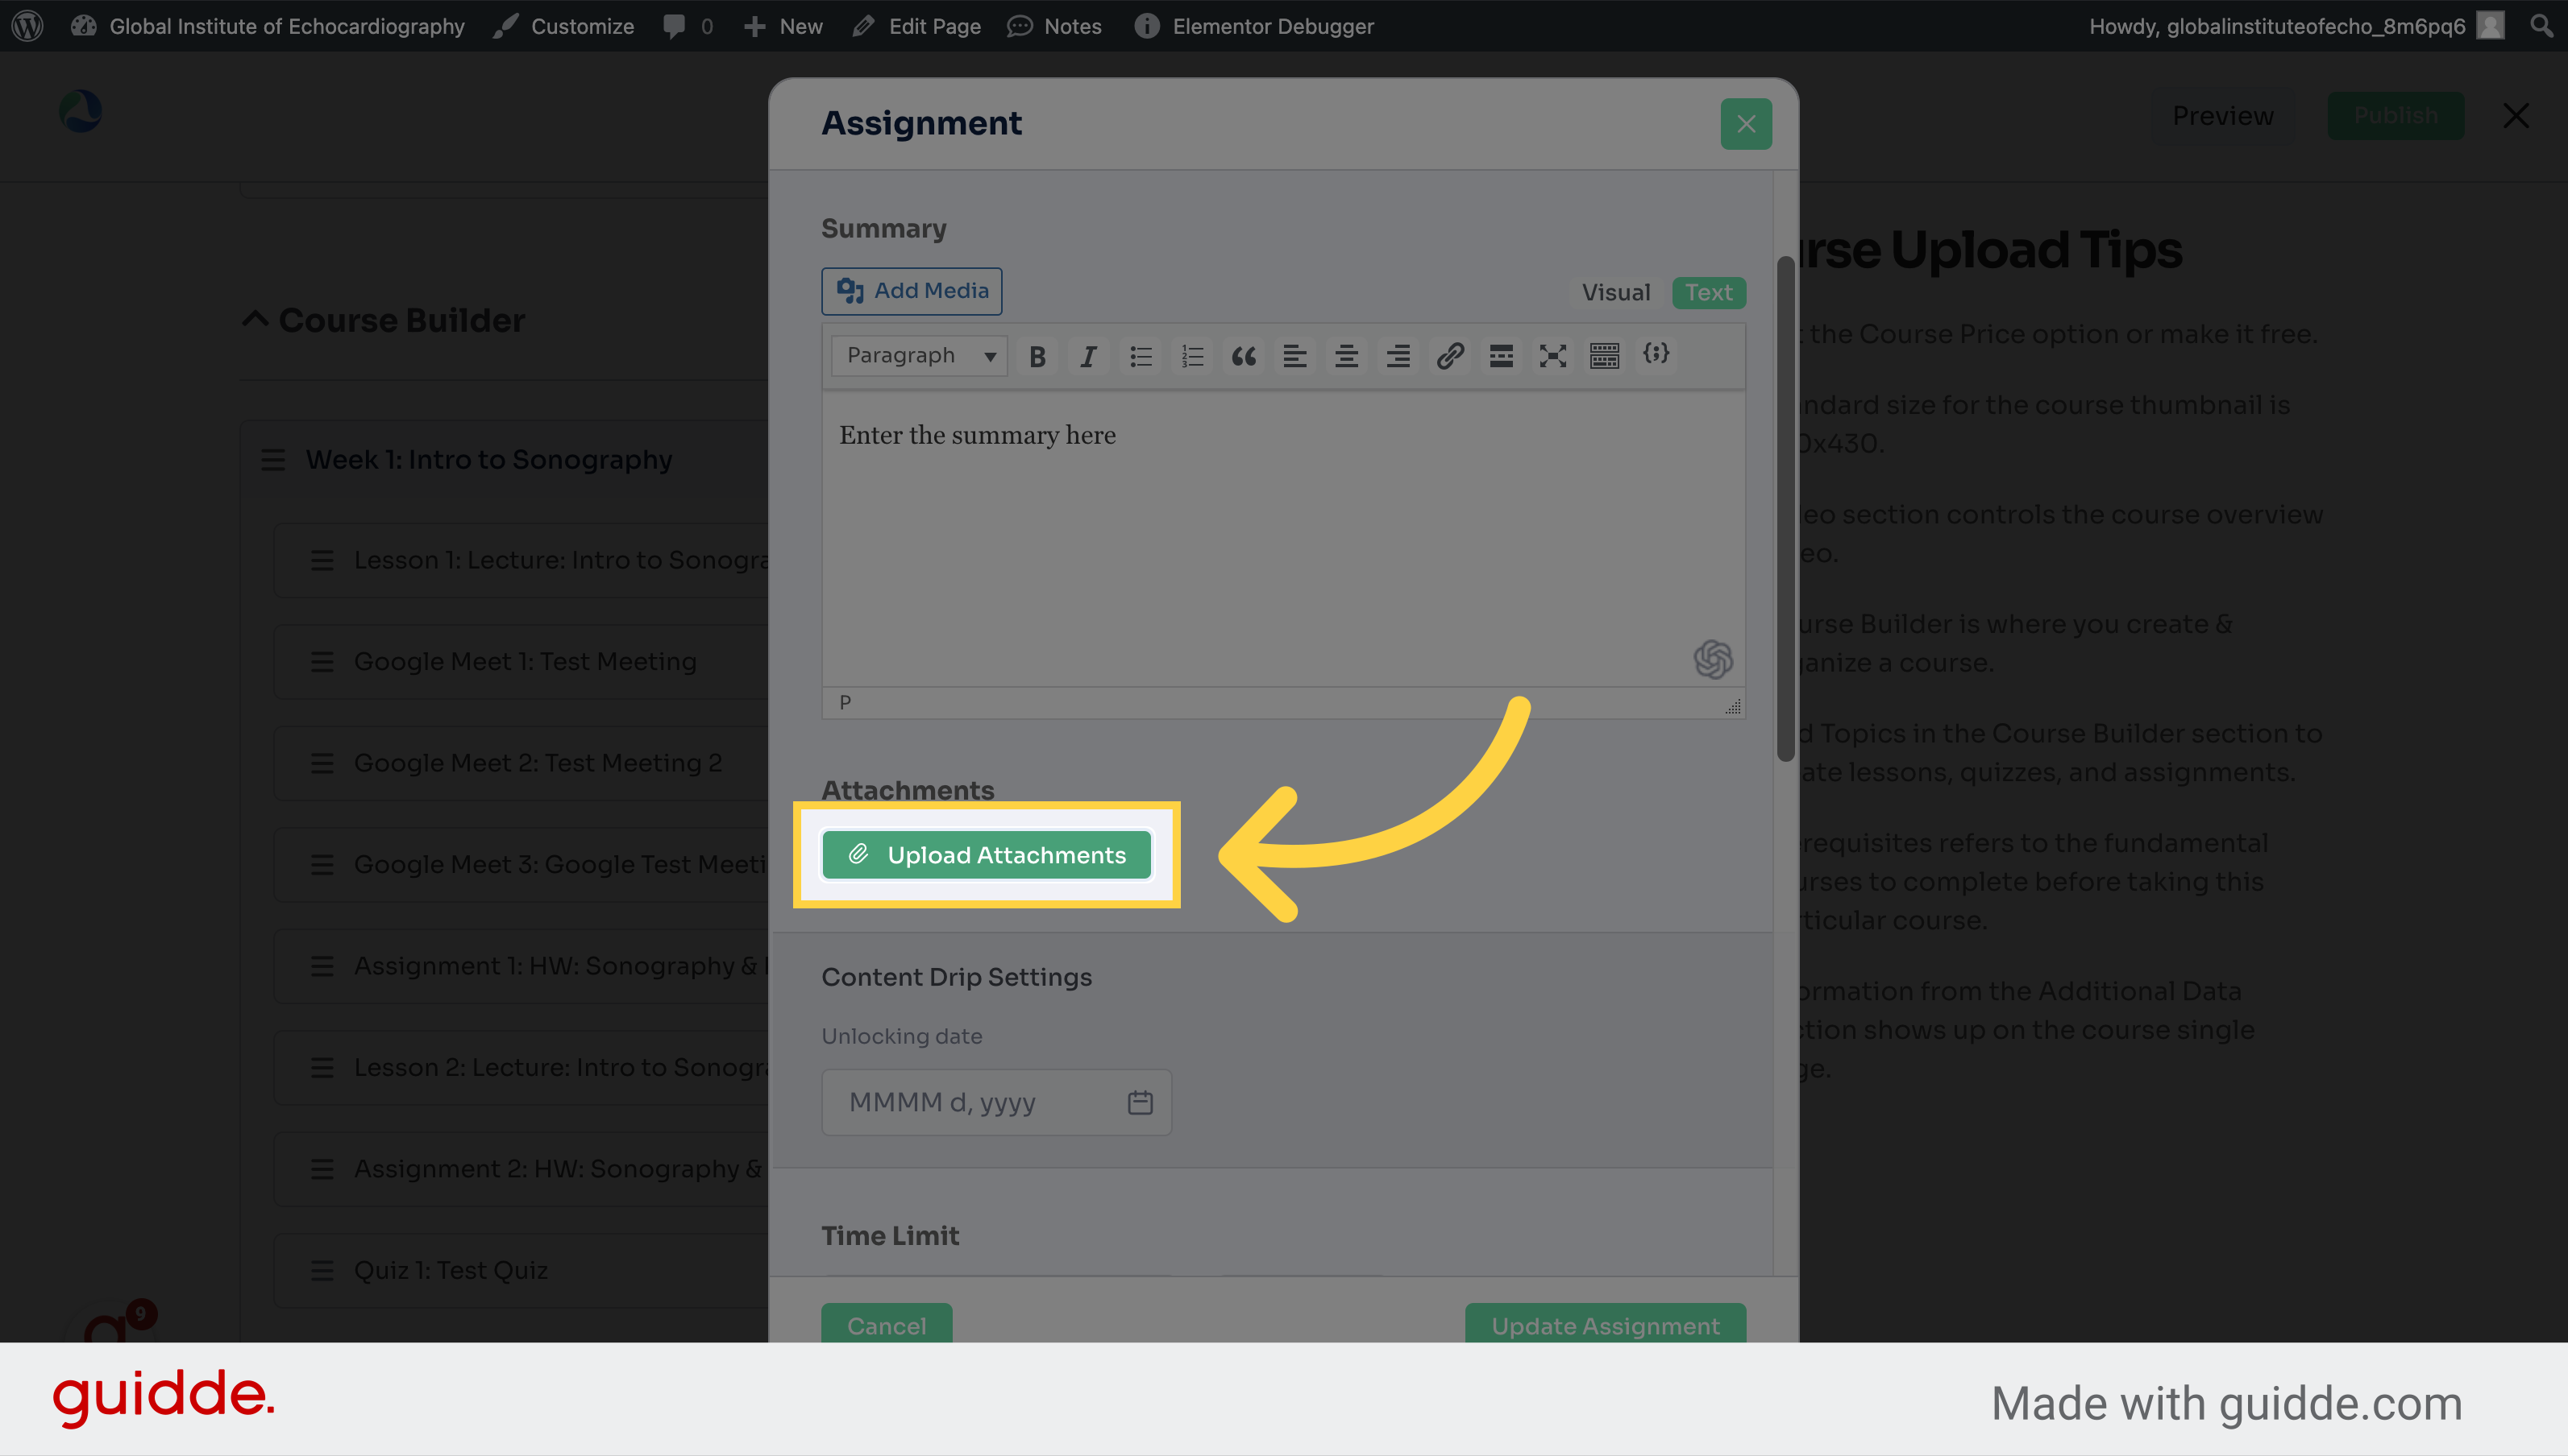Click the Link insertion icon
Image resolution: width=2568 pixels, height=1456 pixels.
point(1446,356)
